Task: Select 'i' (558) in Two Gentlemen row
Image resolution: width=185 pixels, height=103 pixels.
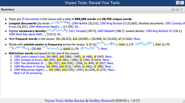Action: [75, 63]
